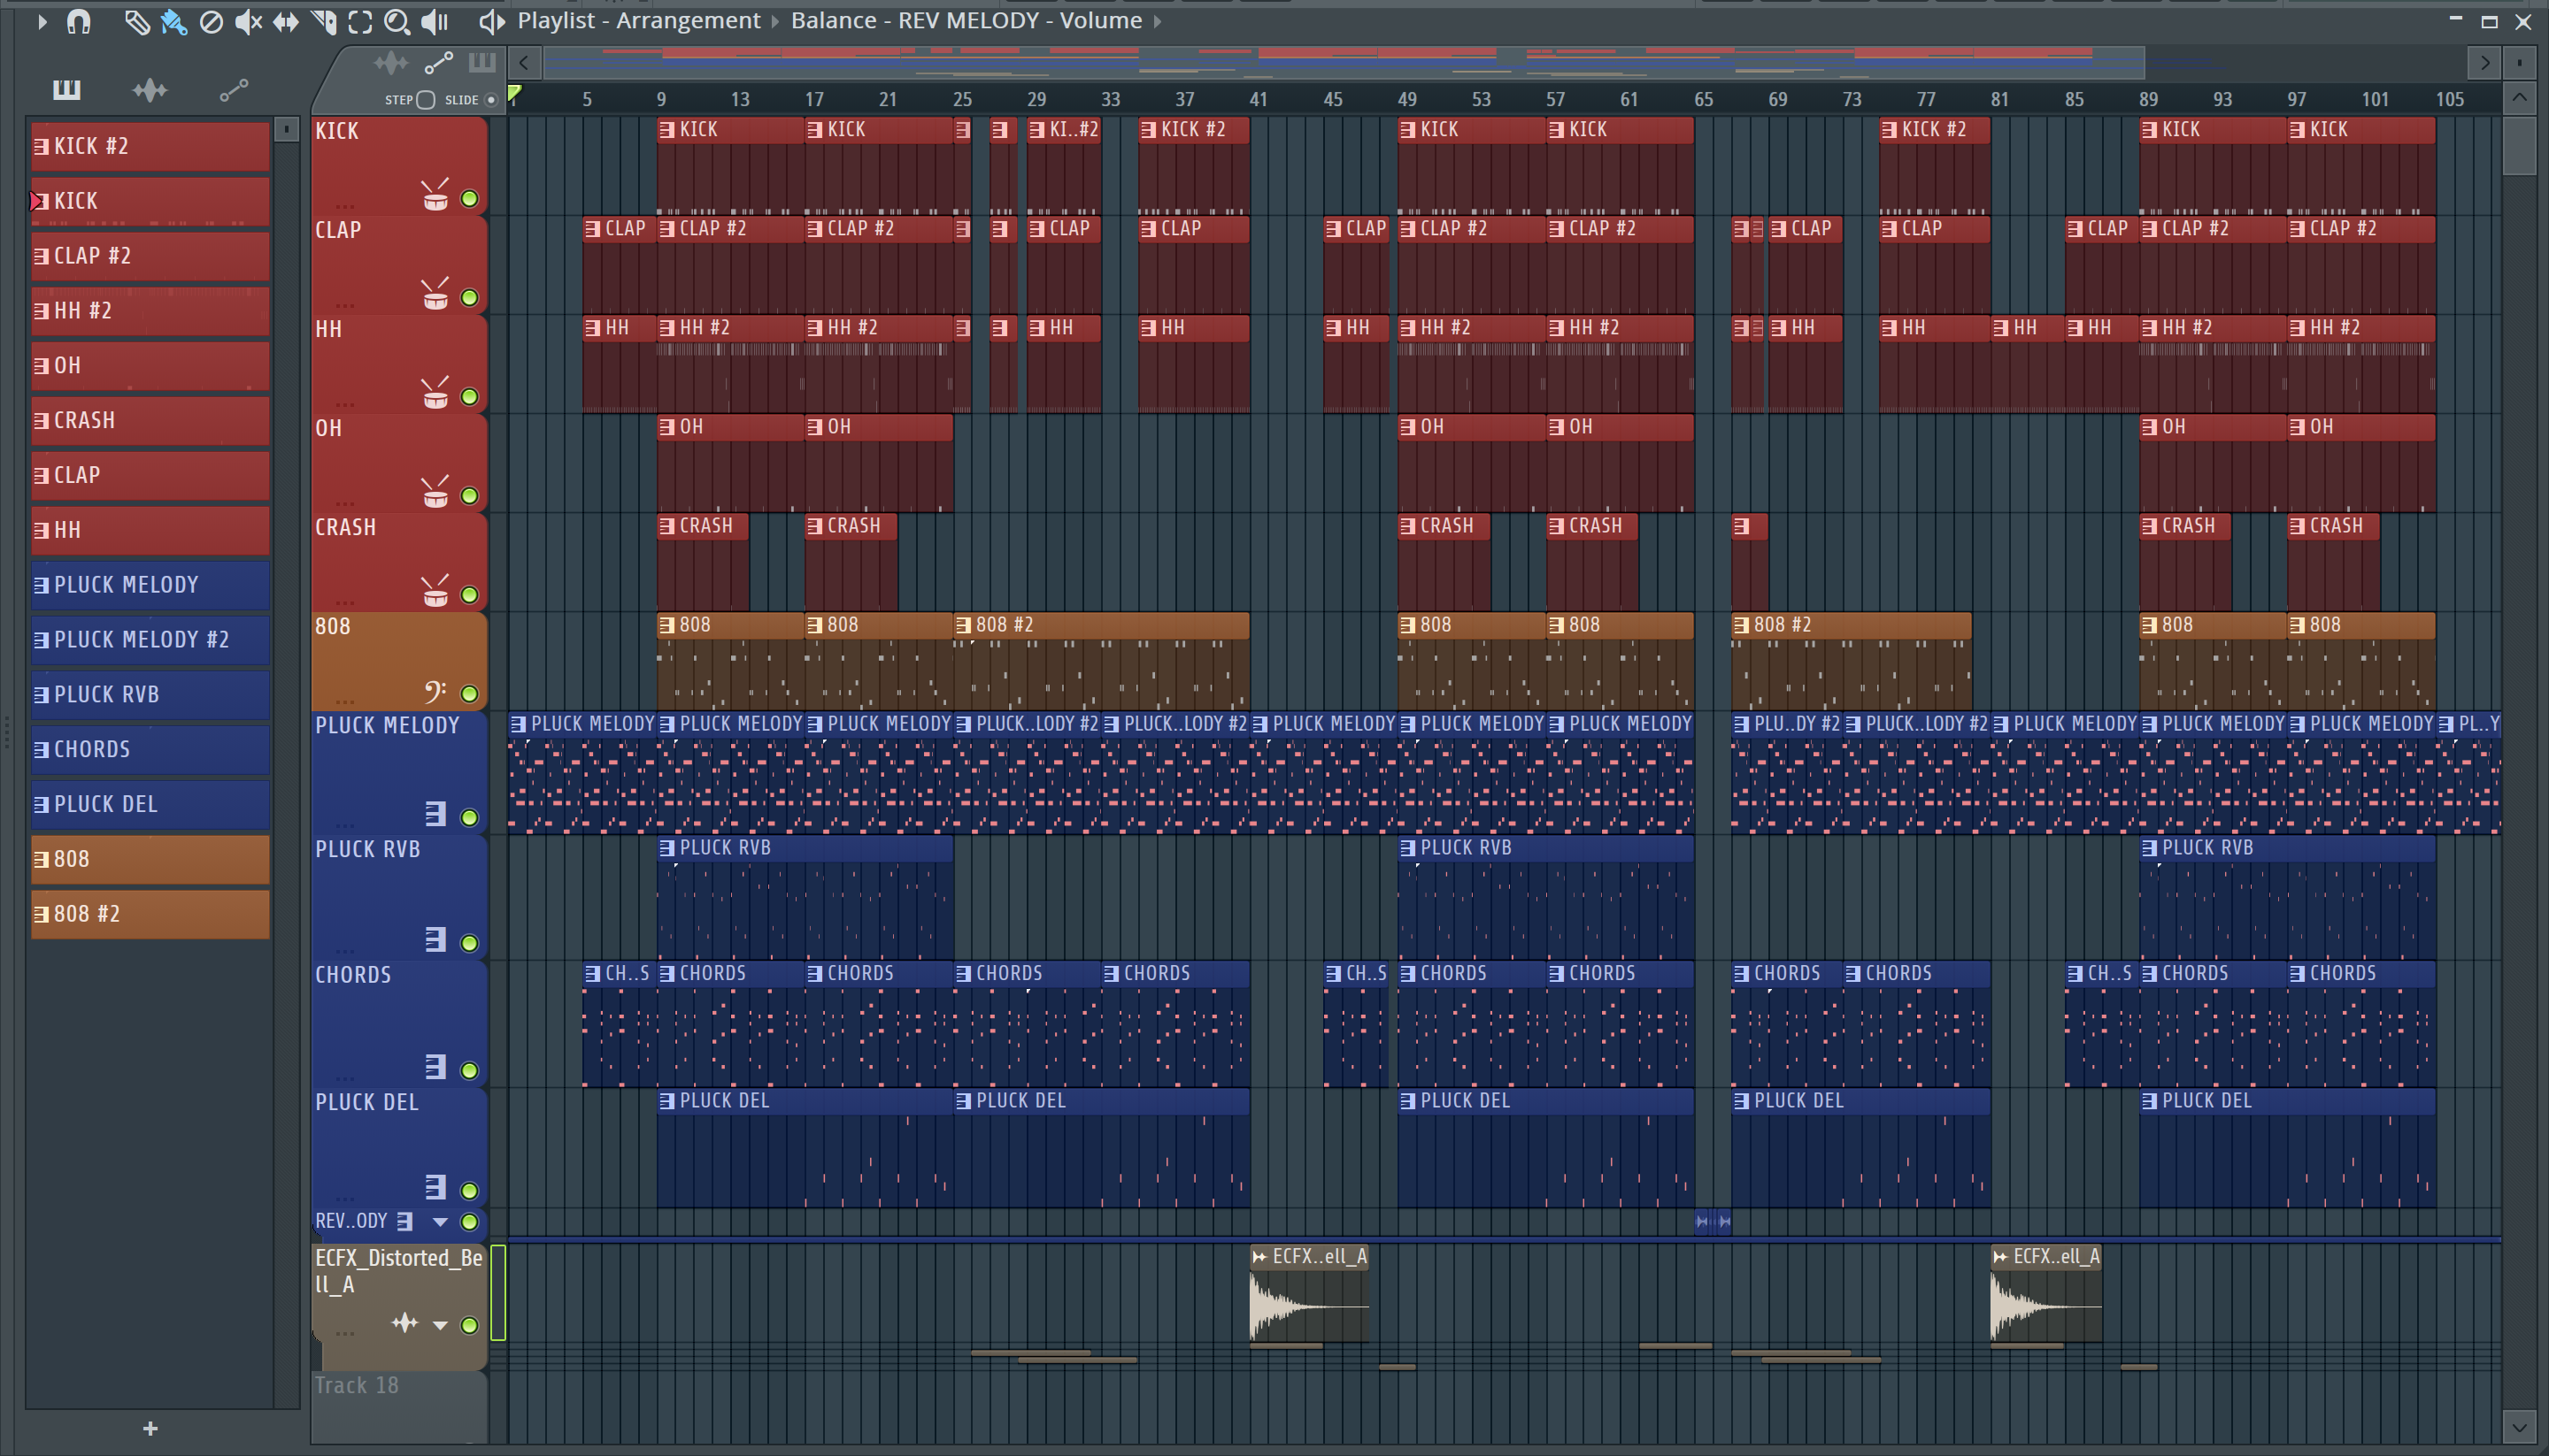
Task: Expand the ECFX_Distorted_Bell_A track dropdown arrow
Action: [x=439, y=1325]
